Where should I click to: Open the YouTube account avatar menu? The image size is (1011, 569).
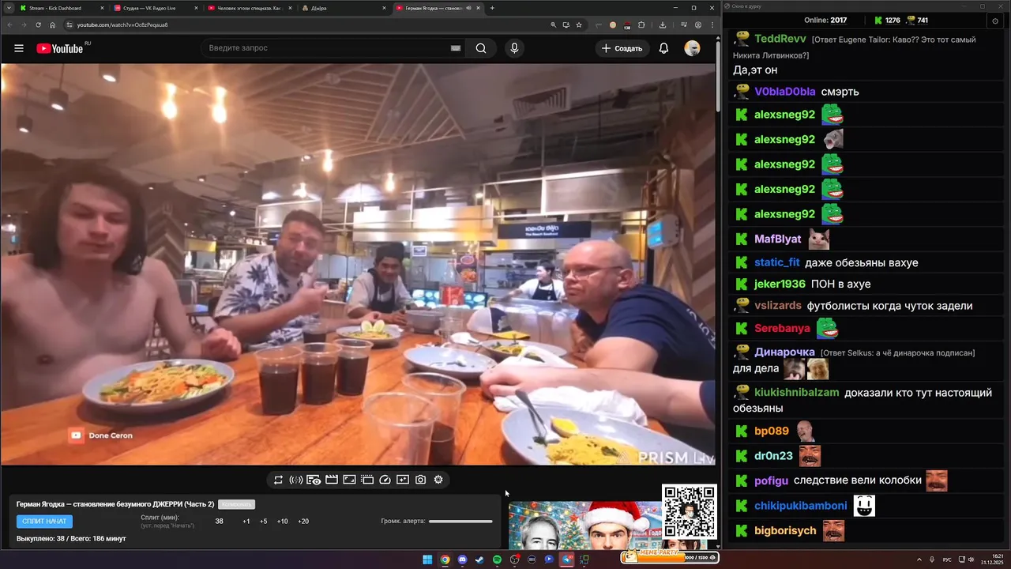692,48
